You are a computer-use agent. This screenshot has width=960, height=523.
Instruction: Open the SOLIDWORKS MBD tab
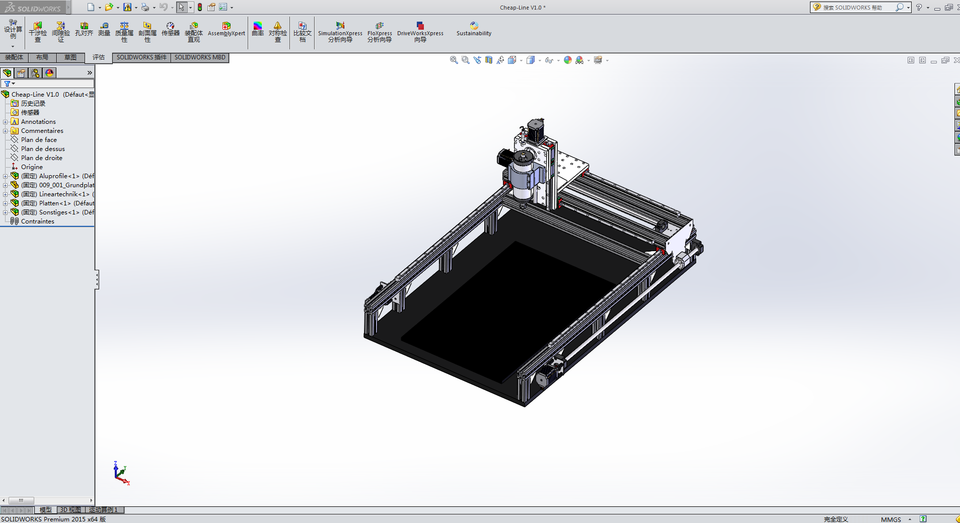200,57
